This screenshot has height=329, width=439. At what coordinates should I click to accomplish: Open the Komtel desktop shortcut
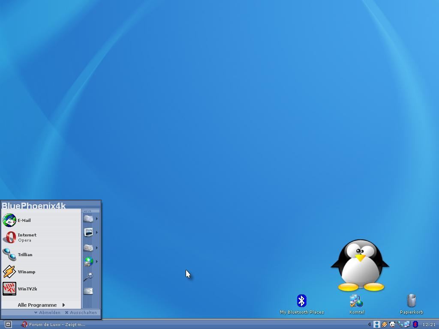(x=357, y=305)
